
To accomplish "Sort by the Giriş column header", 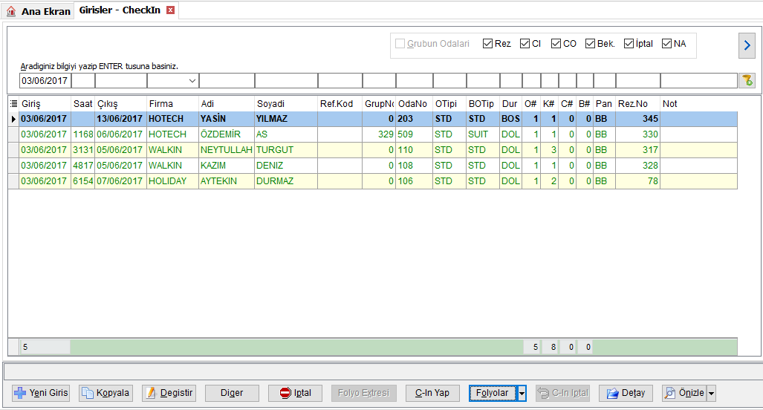I will click(45, 103).
